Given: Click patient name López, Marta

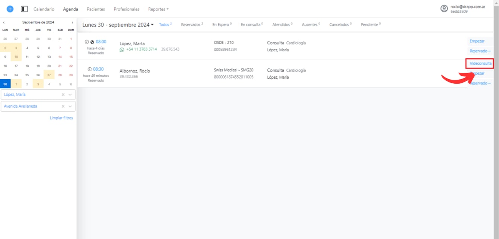Looking at the screenshot, I should tap(132, 44).
